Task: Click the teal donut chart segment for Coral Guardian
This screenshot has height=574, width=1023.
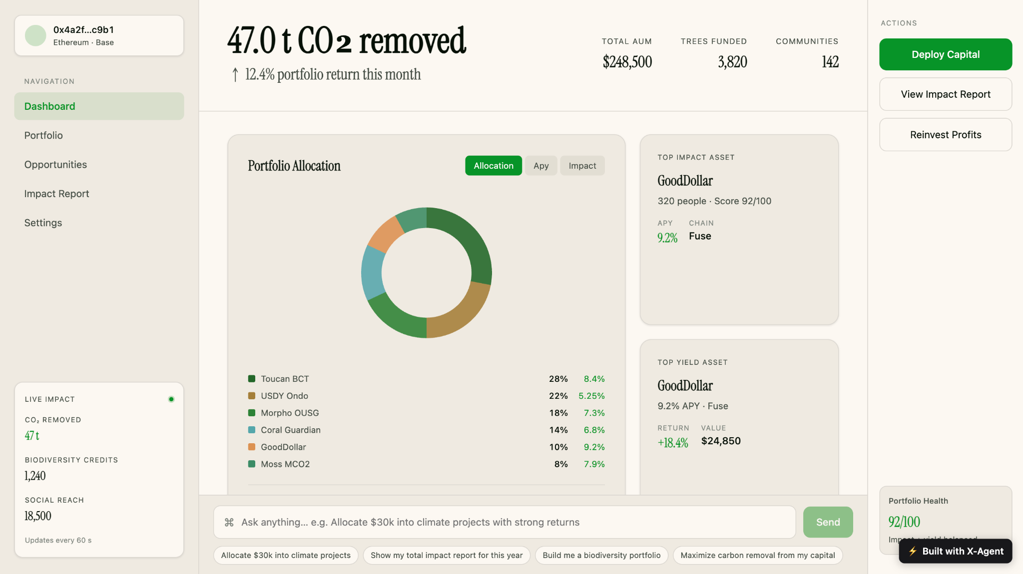Action: 372,272
